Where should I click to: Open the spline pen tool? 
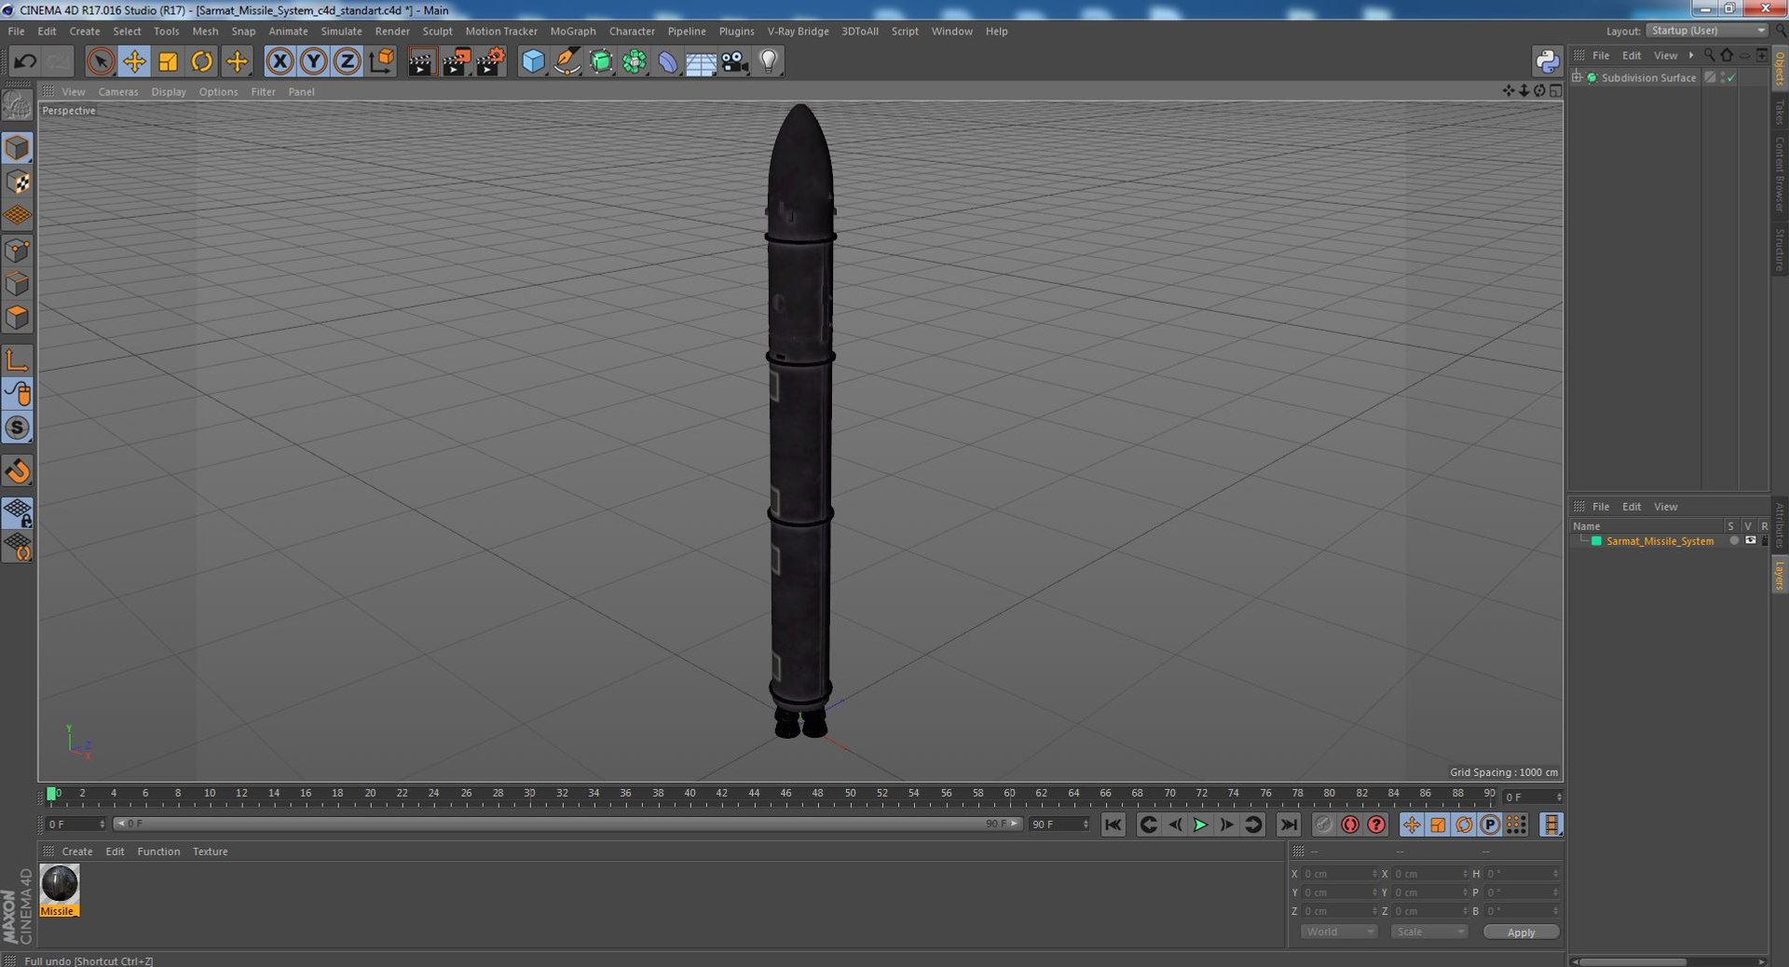pyautogui.click(x=567, y=61)
